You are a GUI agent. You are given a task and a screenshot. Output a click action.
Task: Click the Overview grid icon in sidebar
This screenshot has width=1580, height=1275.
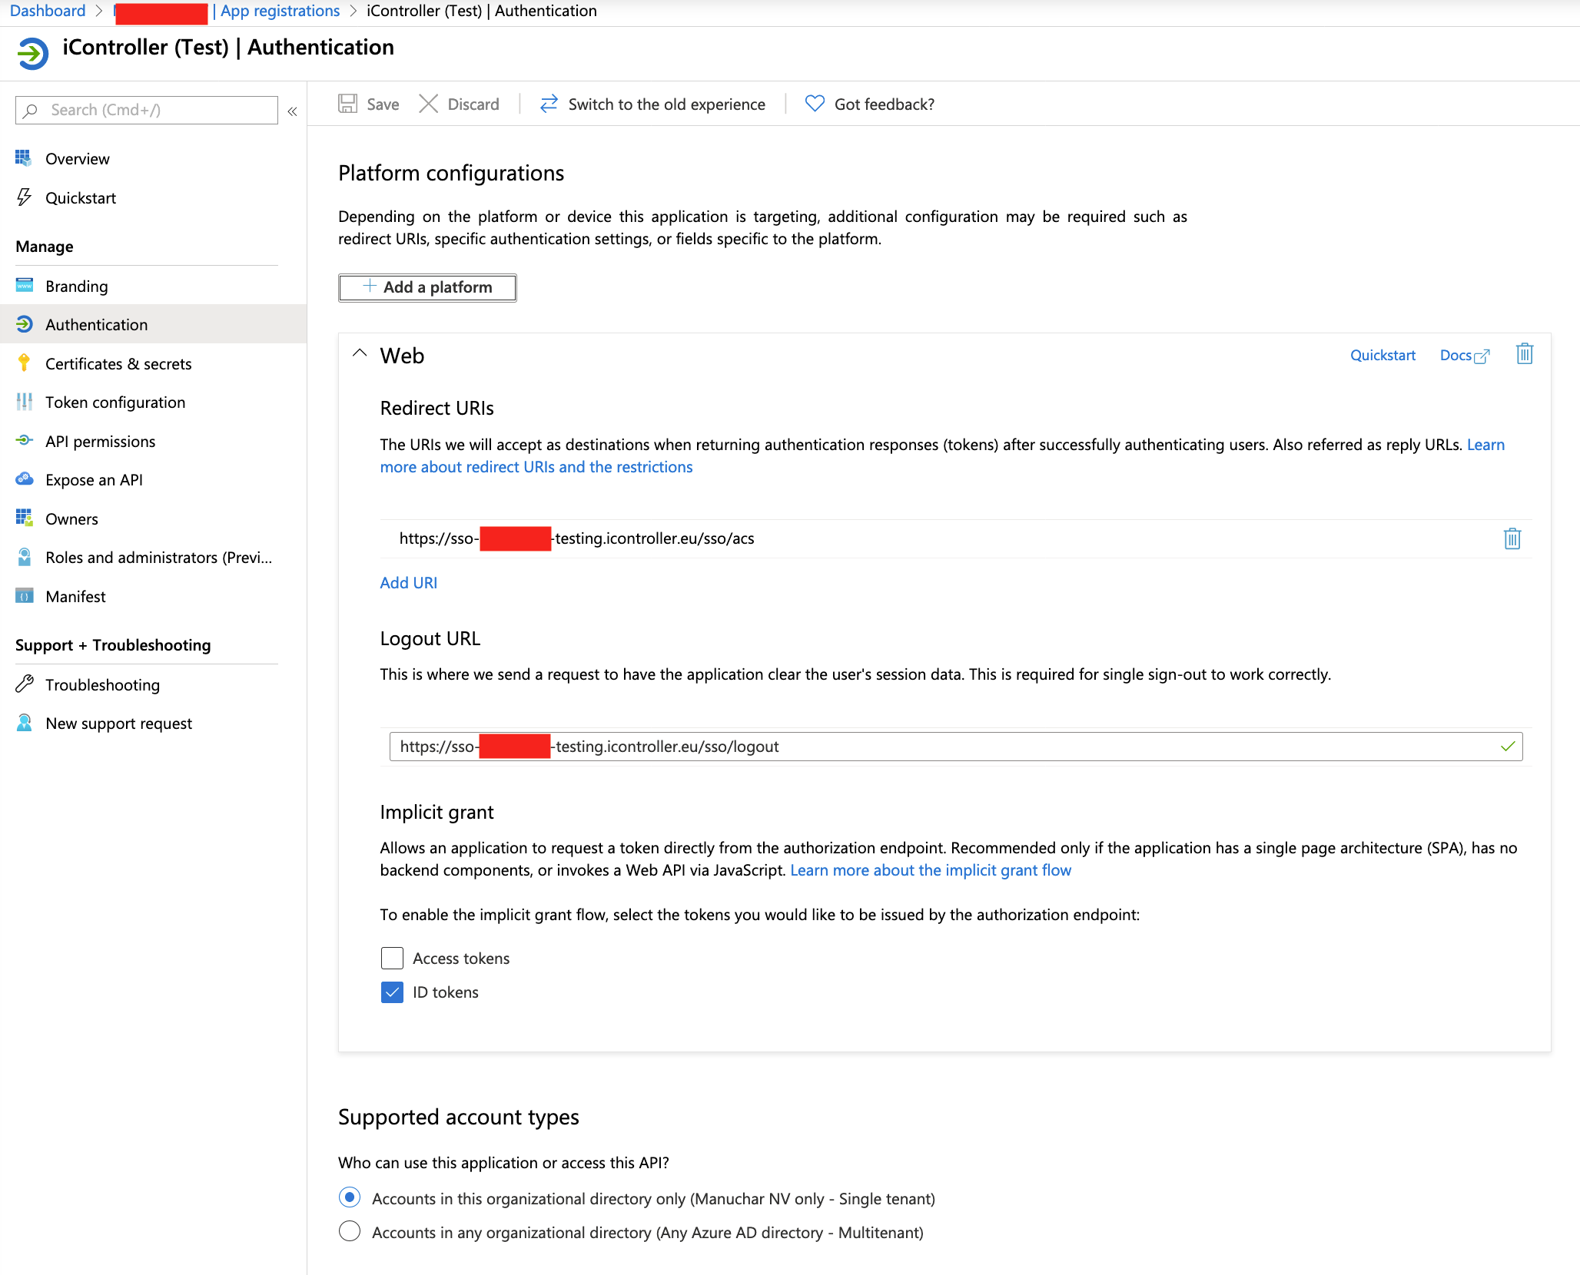point(24,158)
